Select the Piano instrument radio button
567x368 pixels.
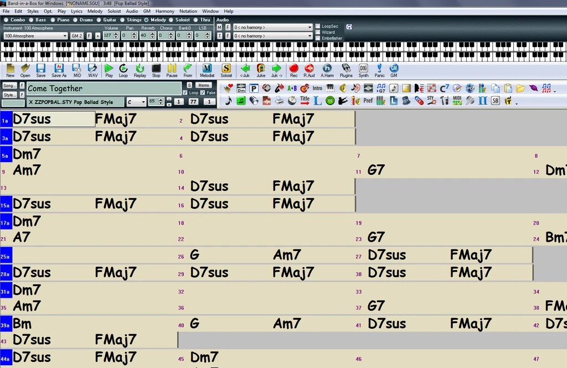pyautogui.click(x=53, y=20)
